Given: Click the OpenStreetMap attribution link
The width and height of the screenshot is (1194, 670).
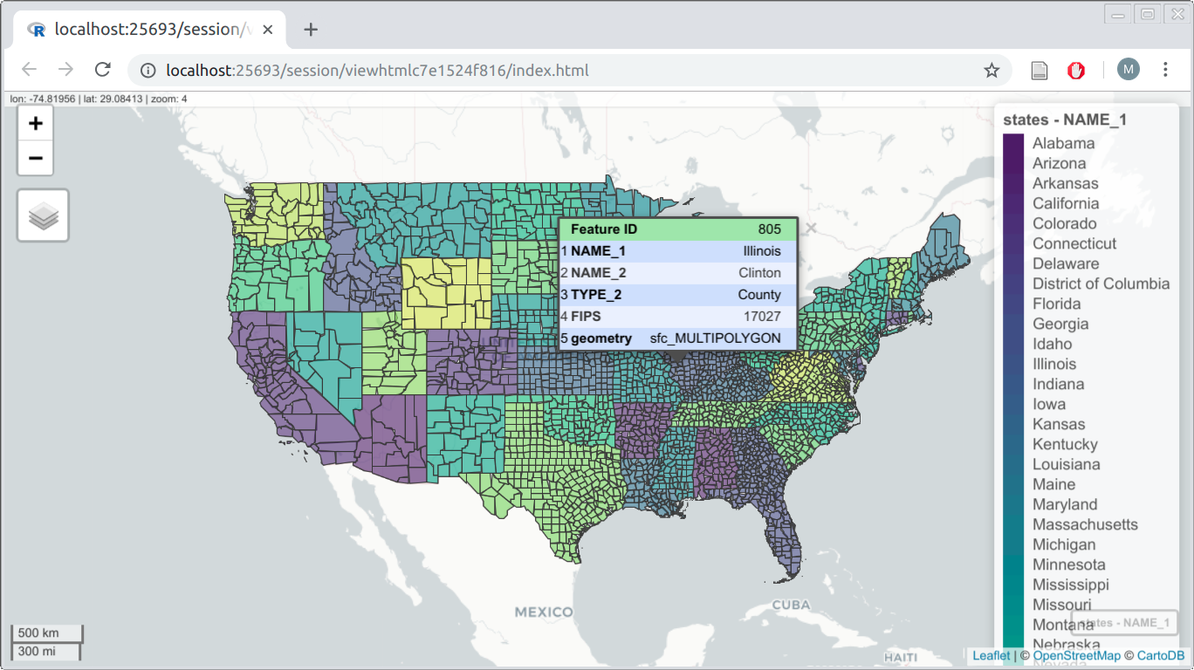Looking at the screenshot, I should click(1077, 655).
